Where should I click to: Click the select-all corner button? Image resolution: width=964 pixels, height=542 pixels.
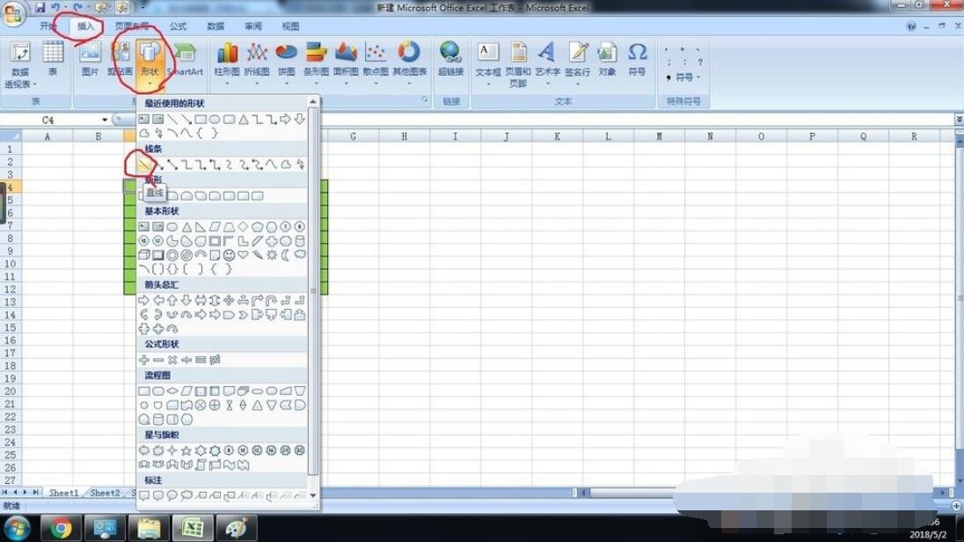click(11, 136)
